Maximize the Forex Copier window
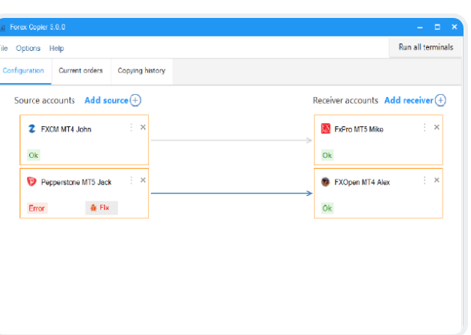This screenshot has height=335, width=471. point(437,27)
